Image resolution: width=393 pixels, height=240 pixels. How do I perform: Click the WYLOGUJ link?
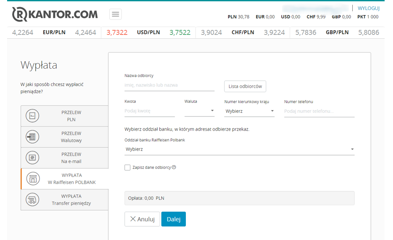[x=368, y=8]
